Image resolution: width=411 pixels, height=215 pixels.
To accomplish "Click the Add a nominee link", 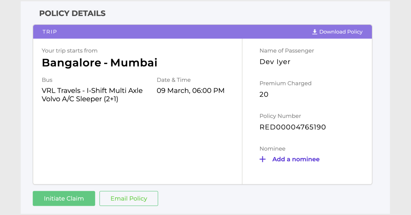I will (296, 159).
